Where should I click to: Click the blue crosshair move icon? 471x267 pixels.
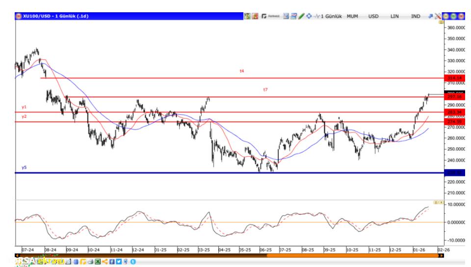click(x=309, y=16)
